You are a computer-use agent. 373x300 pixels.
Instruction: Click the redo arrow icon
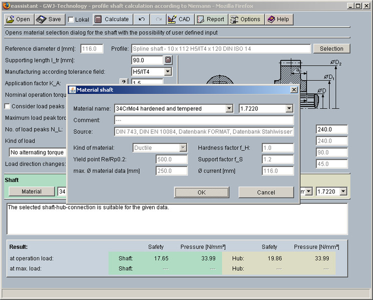pos(158,19)
